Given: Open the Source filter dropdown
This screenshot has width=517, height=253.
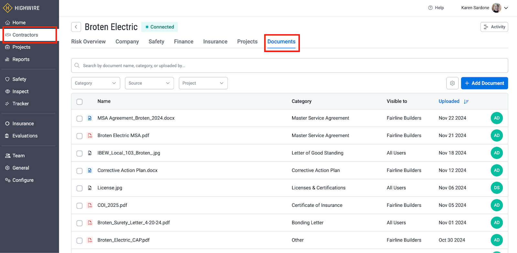Looking at the screenshot, I should (149, 83).
